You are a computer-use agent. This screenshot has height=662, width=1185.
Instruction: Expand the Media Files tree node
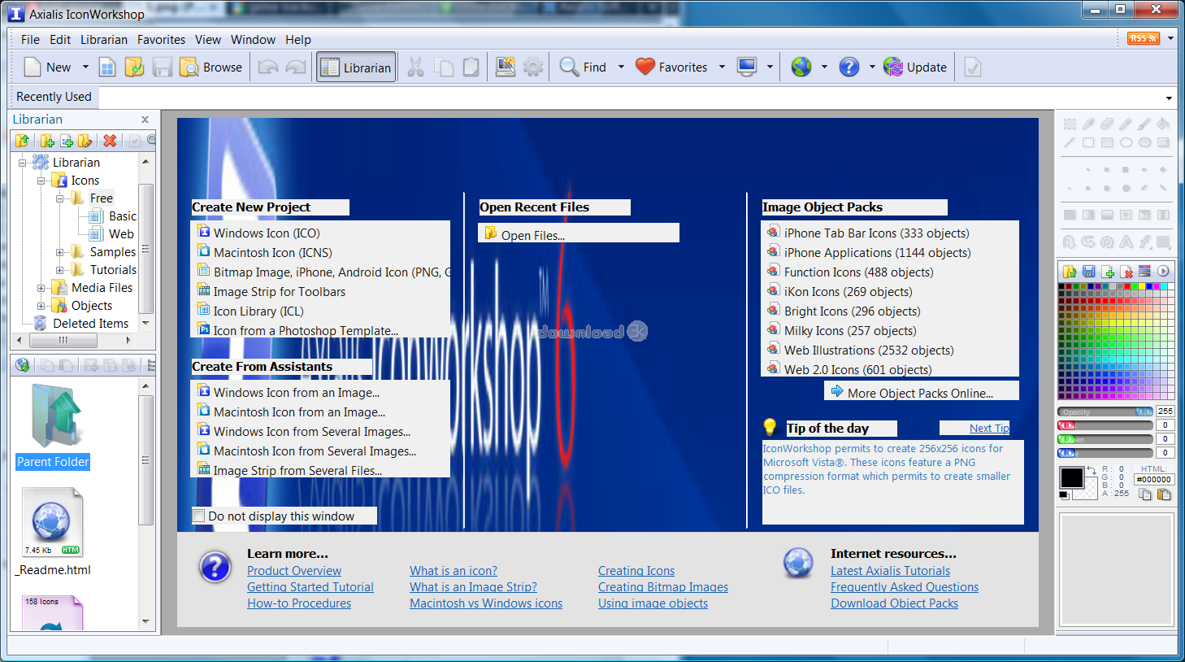pyautogui.click(x=41, y=288)
